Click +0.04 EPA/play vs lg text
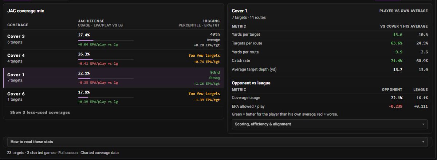 (98, 44)
